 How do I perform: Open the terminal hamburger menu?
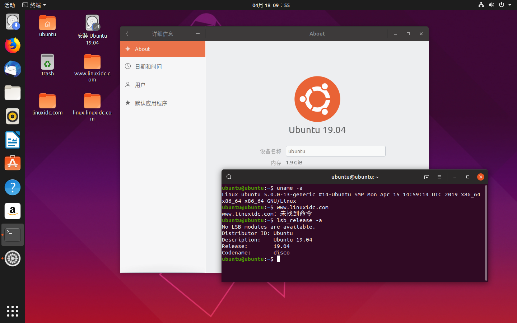[x=439, y=177]
